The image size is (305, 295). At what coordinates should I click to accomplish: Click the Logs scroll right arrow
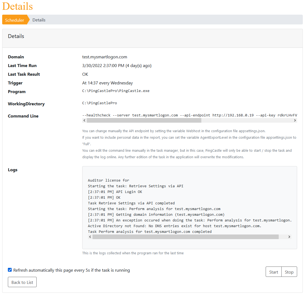289,237
